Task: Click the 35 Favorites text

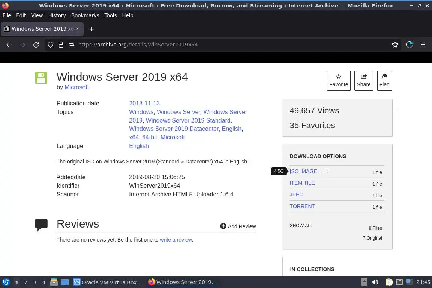Action: tap(312, 125)
